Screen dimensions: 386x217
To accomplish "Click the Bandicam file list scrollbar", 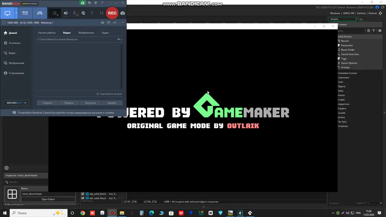I will point(121,66).
